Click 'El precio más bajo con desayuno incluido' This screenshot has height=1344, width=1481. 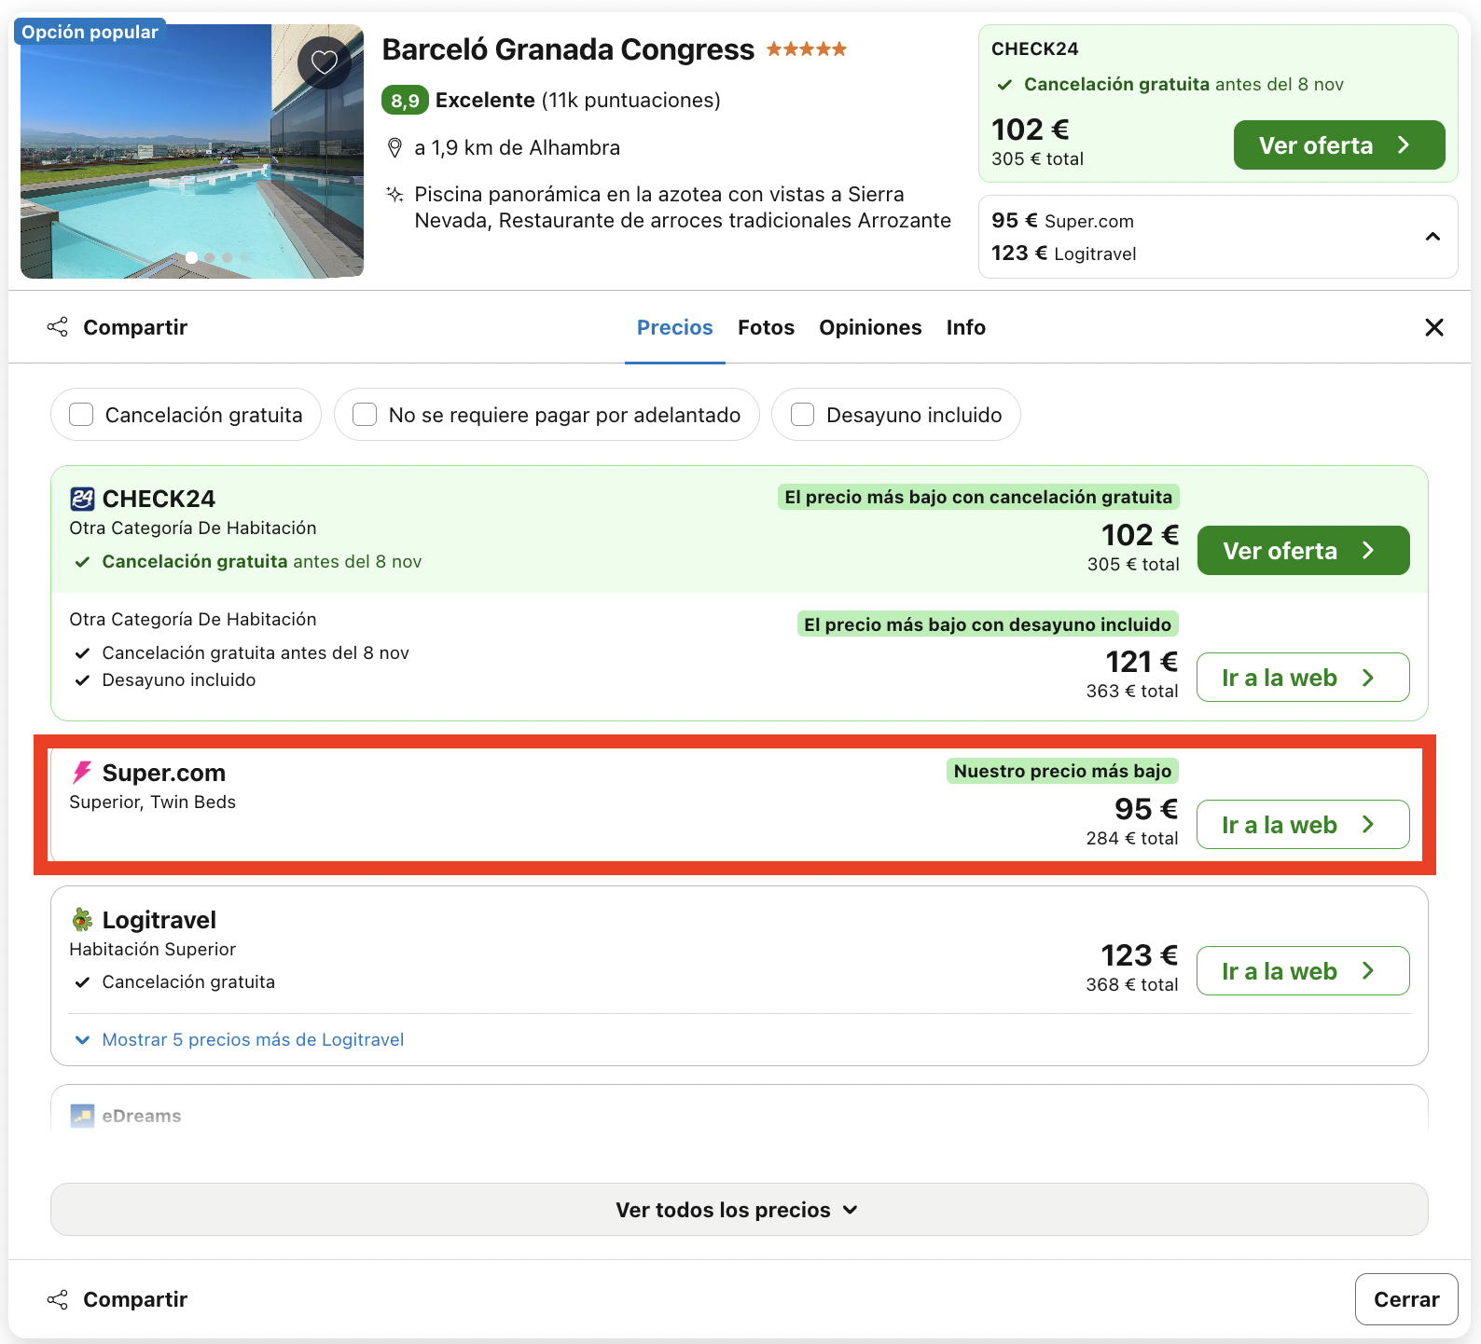coord(988,624)
